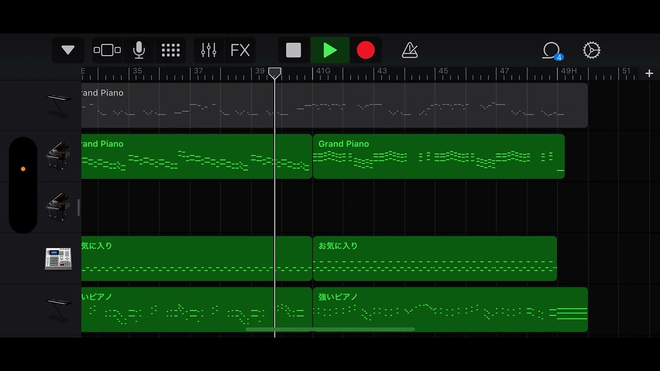Open the FX panel
660x371 pixels.
coord(240,50)
